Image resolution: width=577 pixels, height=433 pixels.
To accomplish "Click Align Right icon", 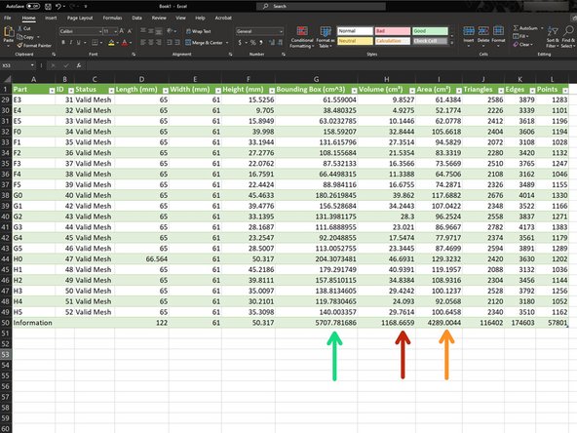I will point(159,42).
